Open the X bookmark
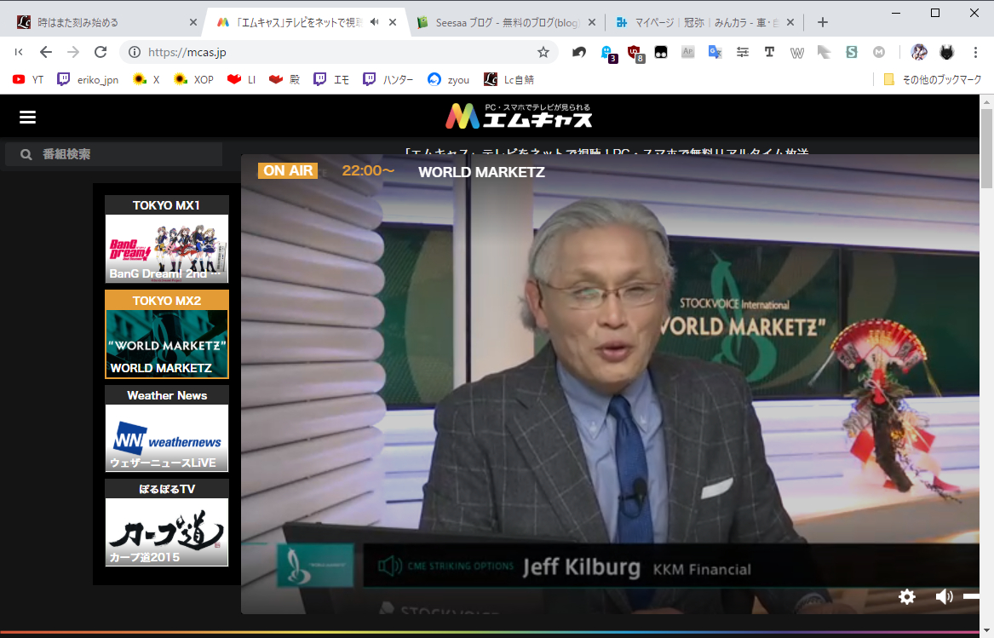The image size is (994, 638). [146, 79]
